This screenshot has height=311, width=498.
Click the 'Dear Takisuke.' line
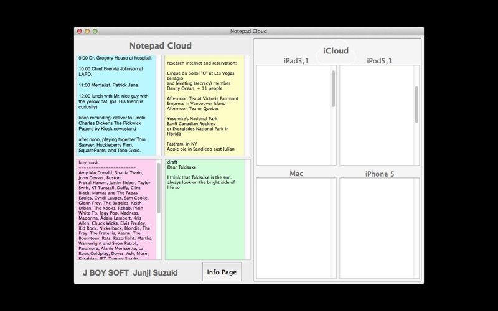(182, 167)
